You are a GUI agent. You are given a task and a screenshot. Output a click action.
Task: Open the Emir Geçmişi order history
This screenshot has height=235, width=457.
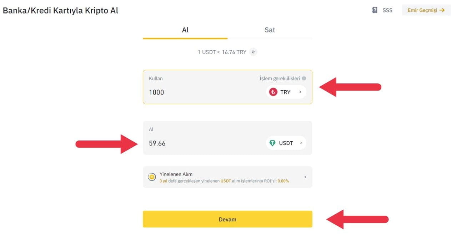coord(426,10)
